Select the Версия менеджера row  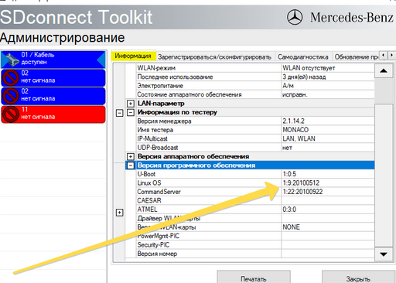pos(255,121)
